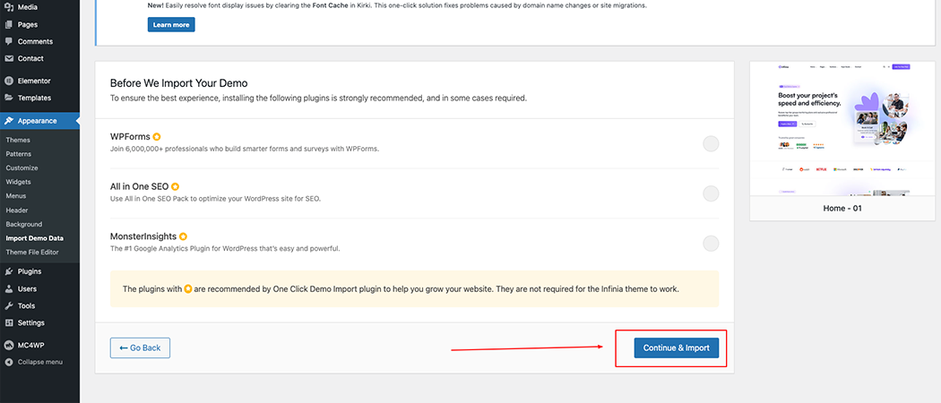Open the Header submenu item
The height and width of the screenshot is (403, 941).
[x=17, y=210]
